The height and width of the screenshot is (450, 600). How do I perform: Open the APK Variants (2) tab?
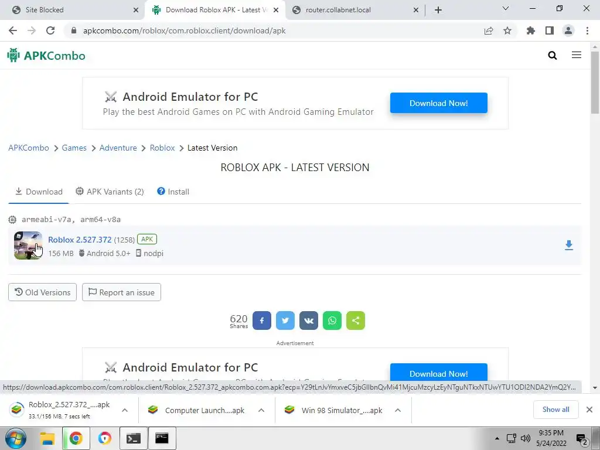click(110, 192)
